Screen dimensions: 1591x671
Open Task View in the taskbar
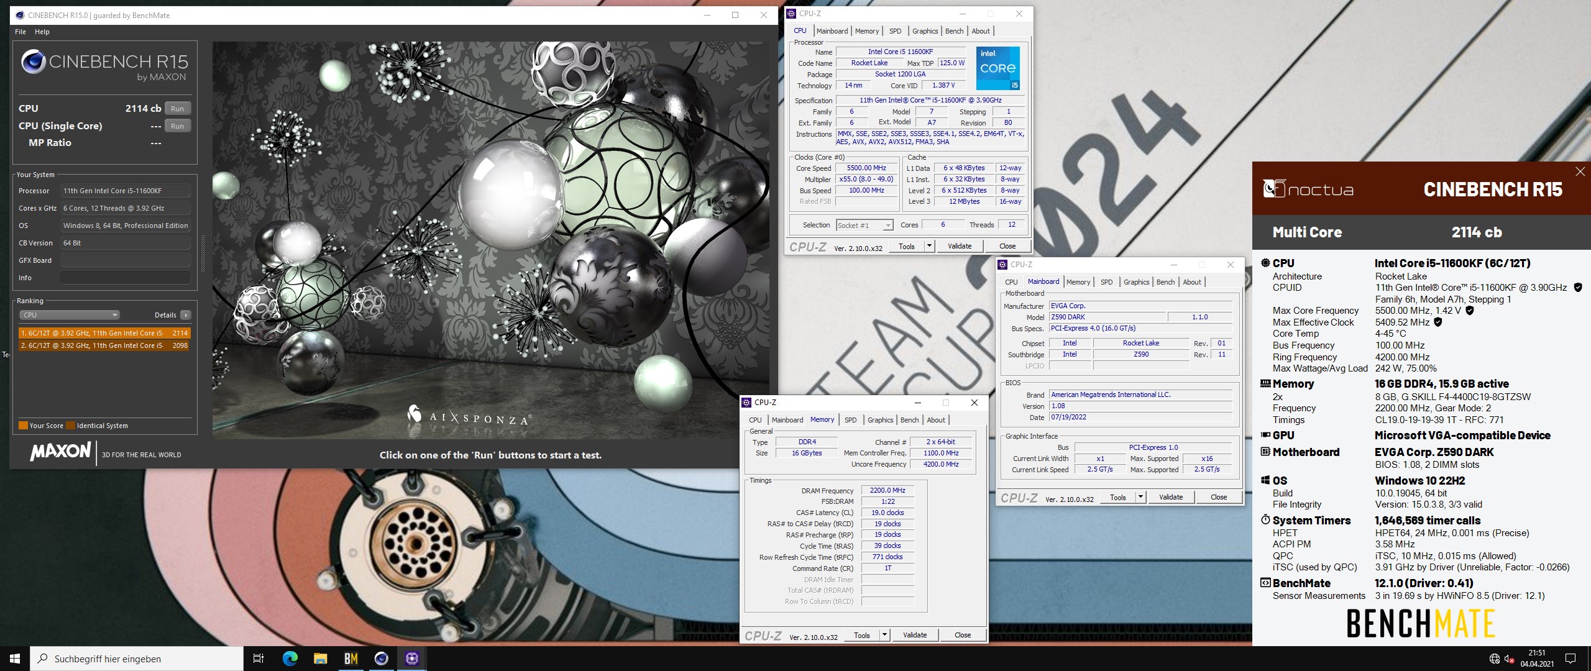coord(259,659)
